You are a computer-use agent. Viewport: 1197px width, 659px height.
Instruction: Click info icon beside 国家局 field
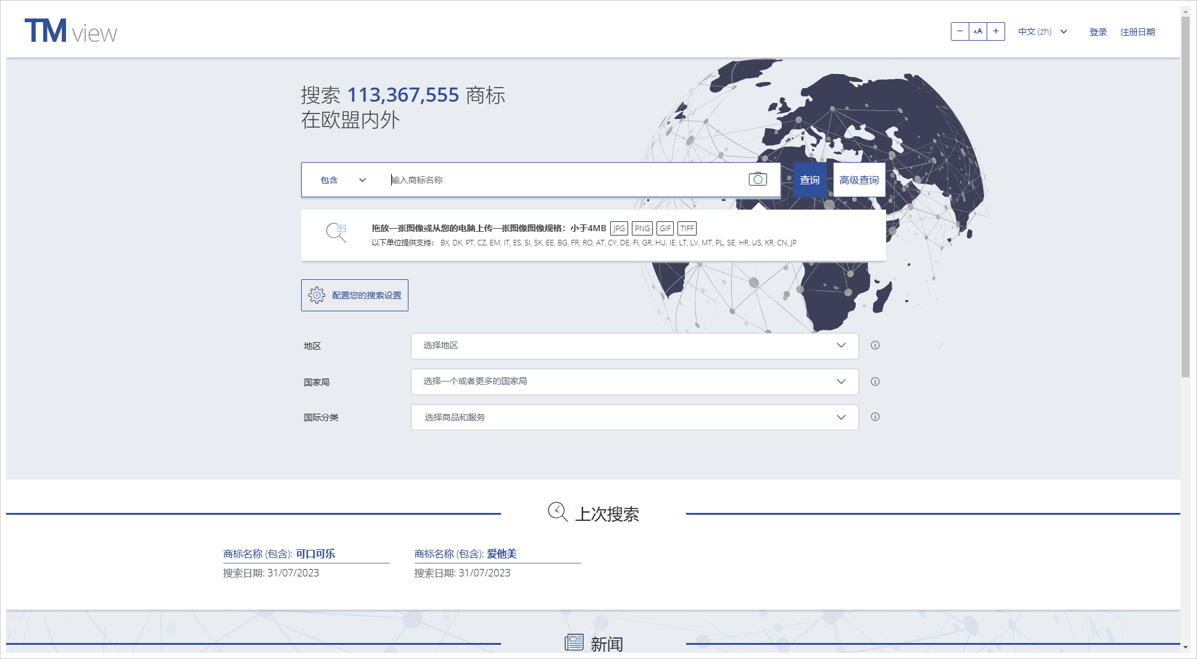[875, 382]
